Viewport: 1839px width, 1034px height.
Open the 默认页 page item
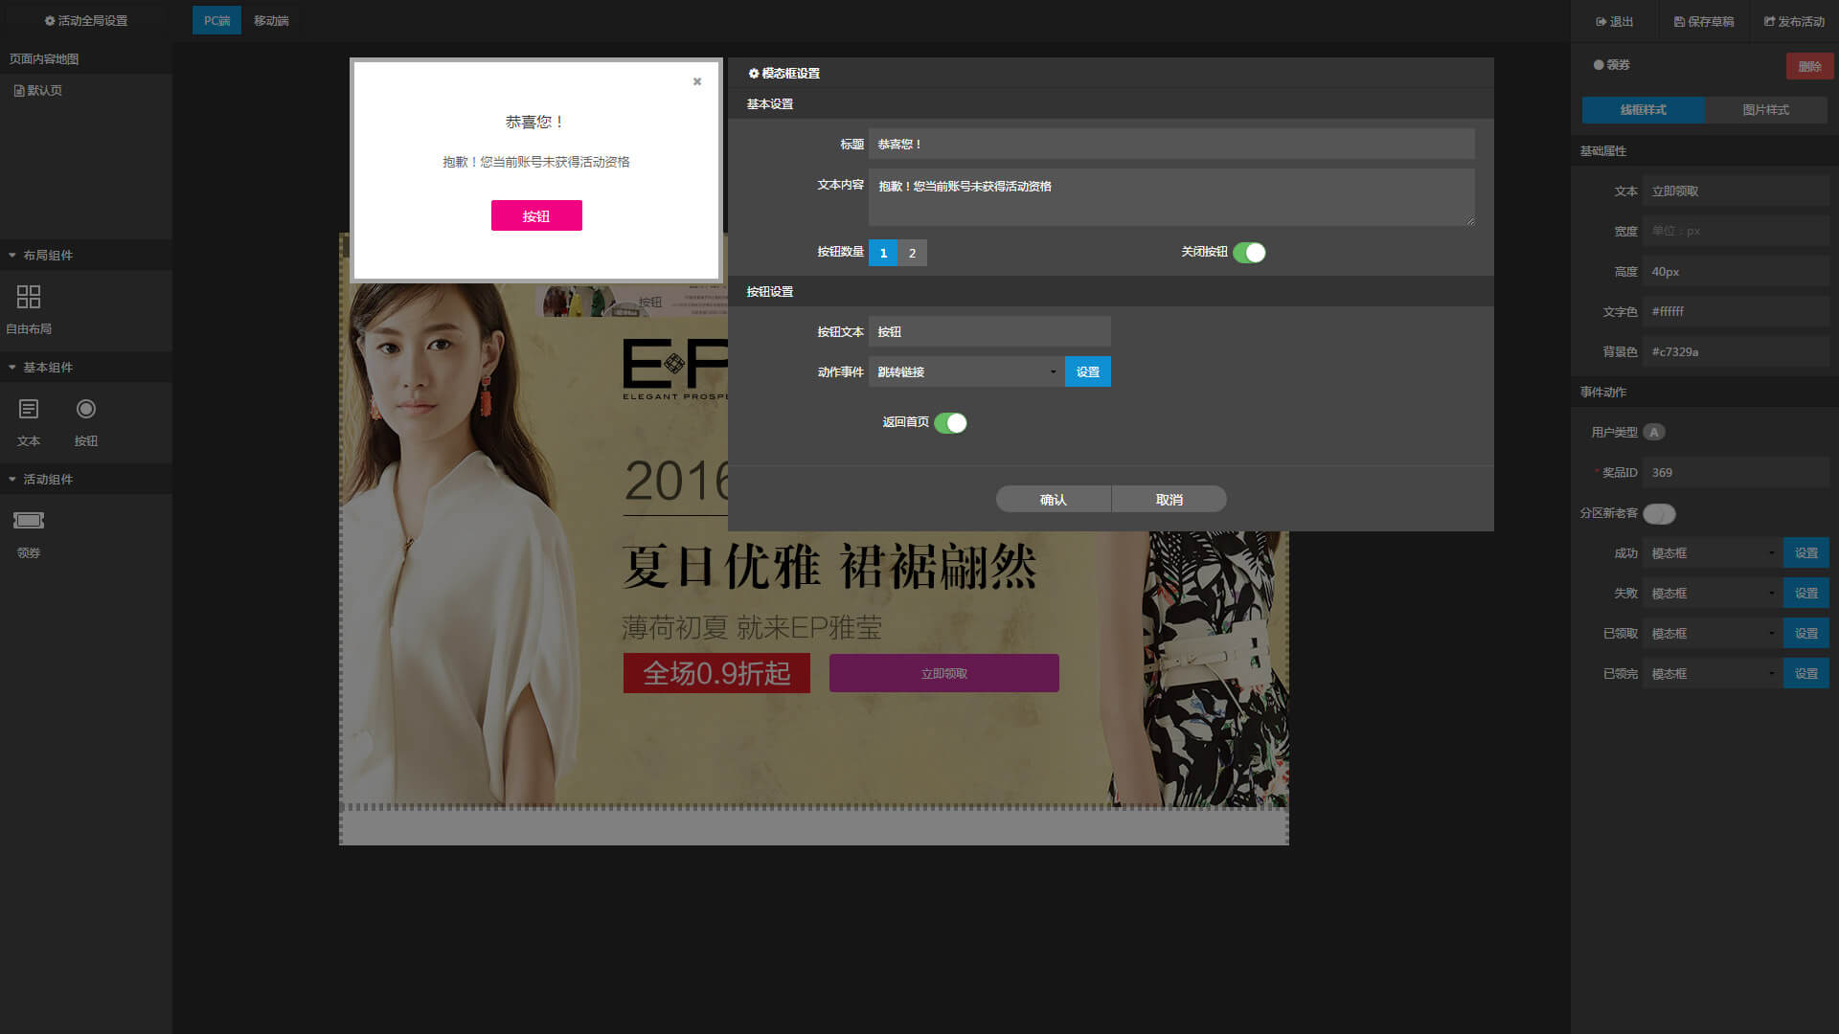(38, 90)
